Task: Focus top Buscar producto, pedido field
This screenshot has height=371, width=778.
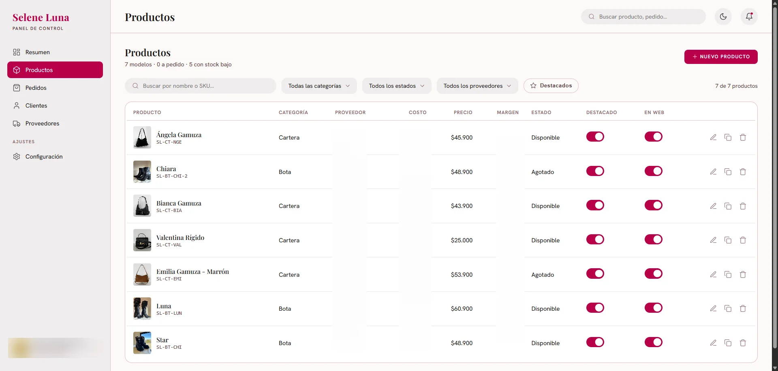Action: pos(643,17)
